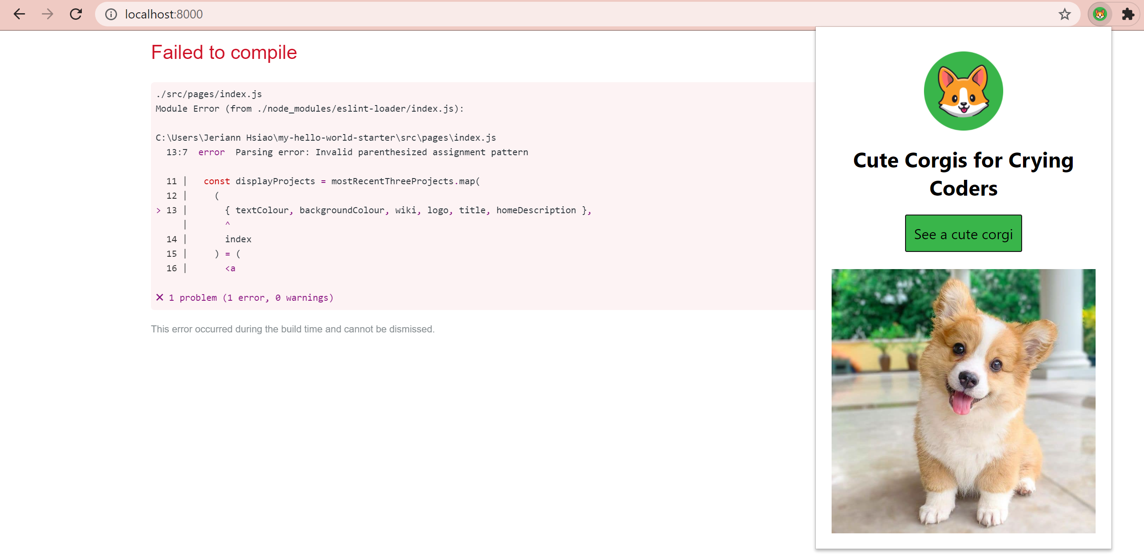Click the Windows file path line

pos(326,138)
